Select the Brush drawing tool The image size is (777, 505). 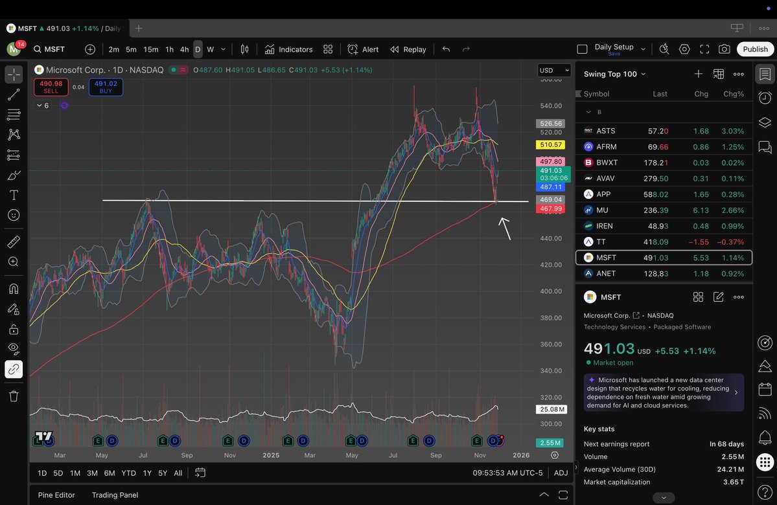tap(13, 175)
